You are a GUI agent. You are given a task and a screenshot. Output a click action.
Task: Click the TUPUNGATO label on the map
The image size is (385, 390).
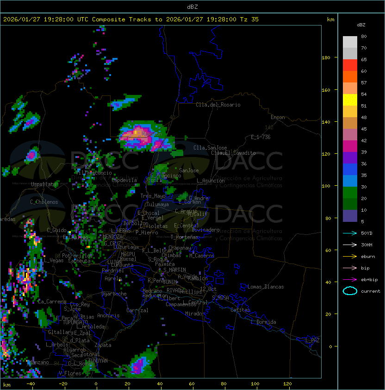tap(75, 322)
